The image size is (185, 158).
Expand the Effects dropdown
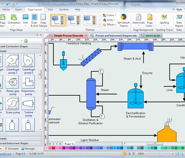pos(110,25)
